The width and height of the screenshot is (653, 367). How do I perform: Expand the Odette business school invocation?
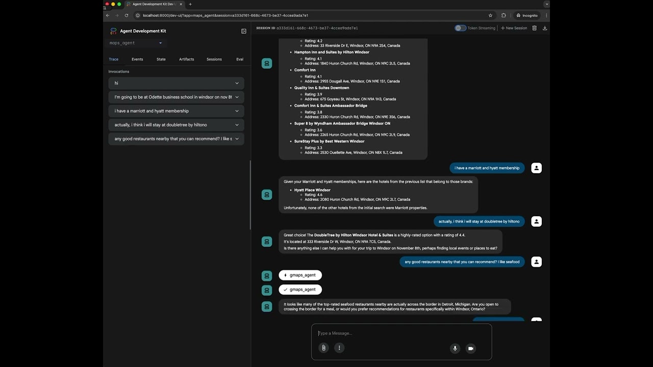point(176,97)
